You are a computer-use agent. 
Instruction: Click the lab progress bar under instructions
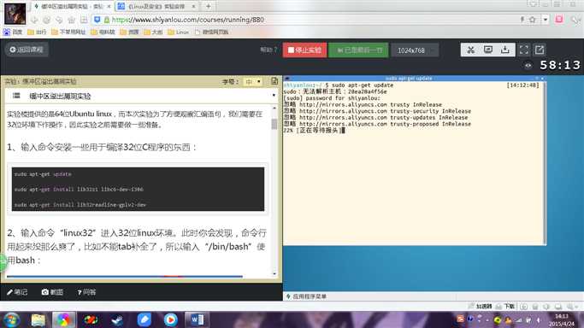[124, 276]
